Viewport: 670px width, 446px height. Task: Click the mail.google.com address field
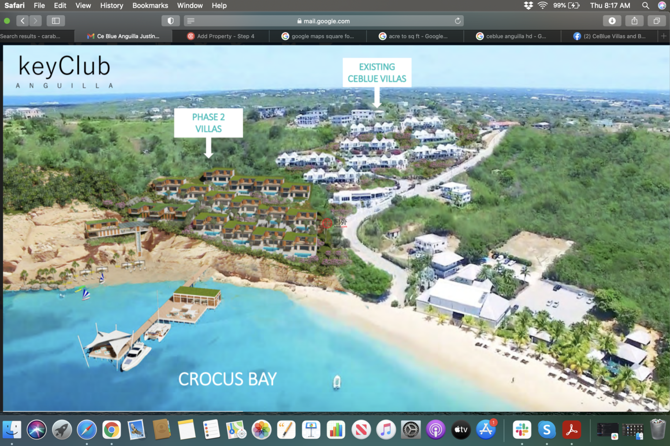point(326,21)
